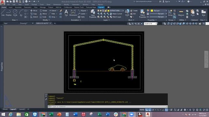Switch to the Layout2 tab

click(22, 109)
